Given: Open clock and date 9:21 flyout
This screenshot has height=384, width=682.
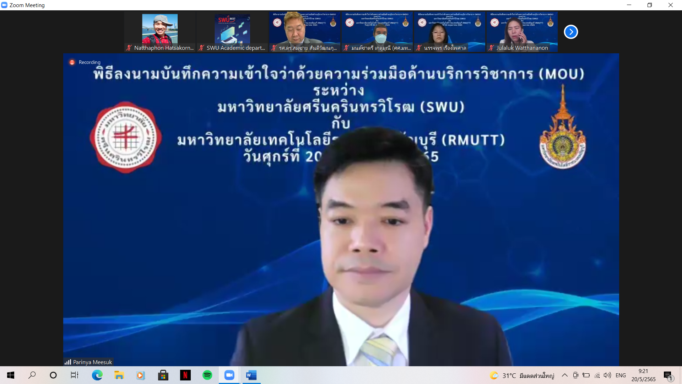Looking at the screenshot, I should tap(643, 375).
